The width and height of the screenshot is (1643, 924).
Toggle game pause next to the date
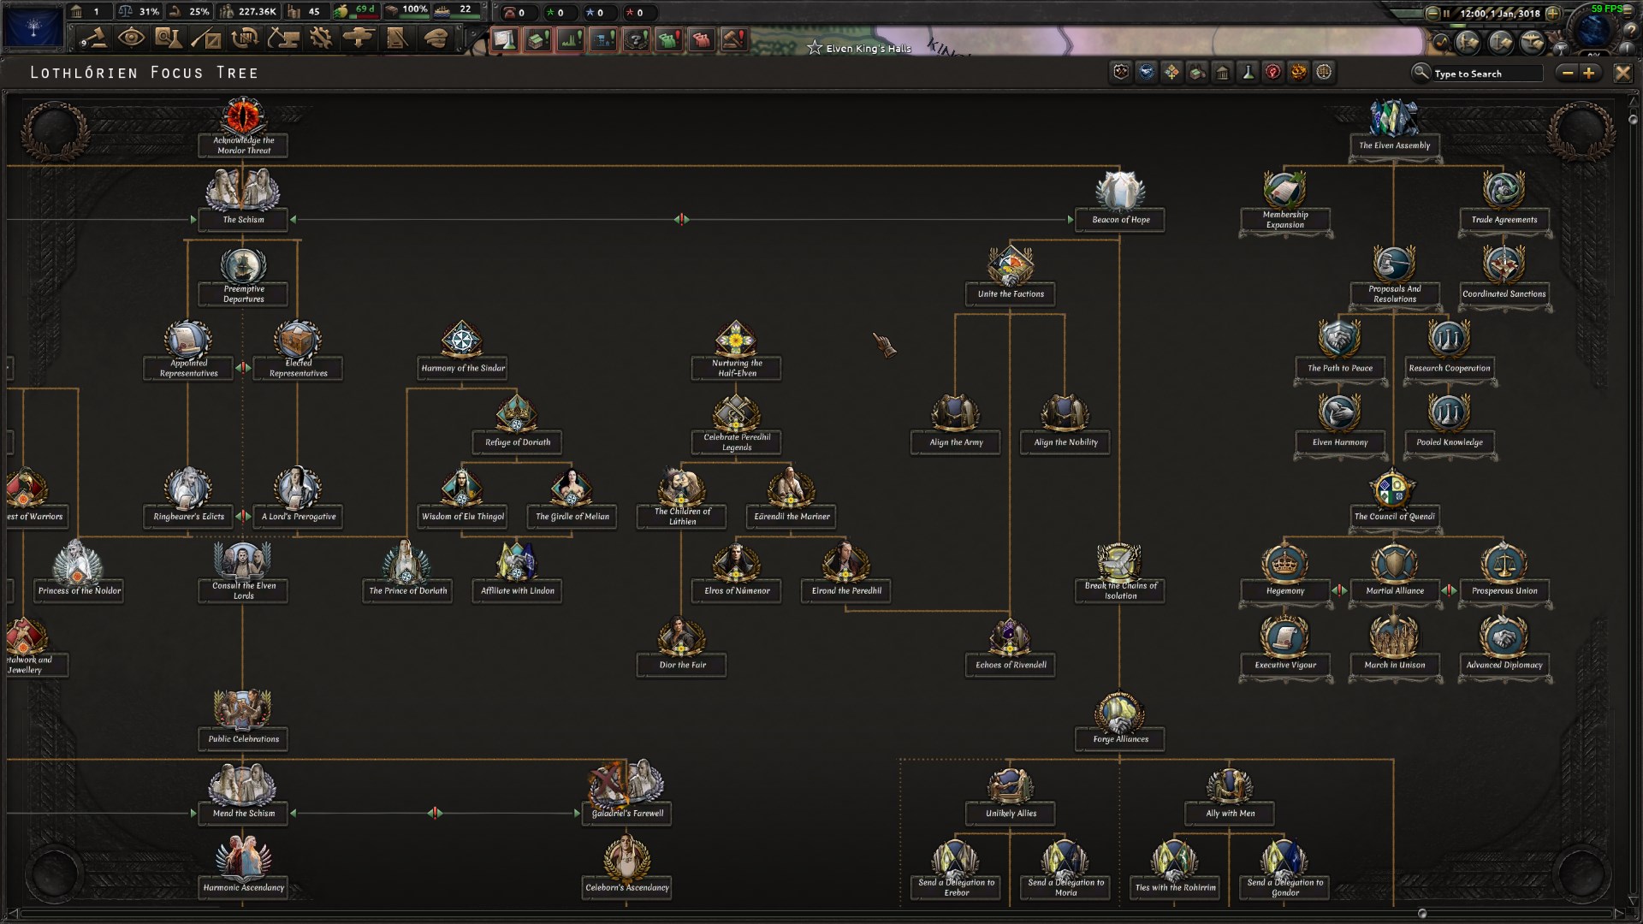(x=1446, y=13)
